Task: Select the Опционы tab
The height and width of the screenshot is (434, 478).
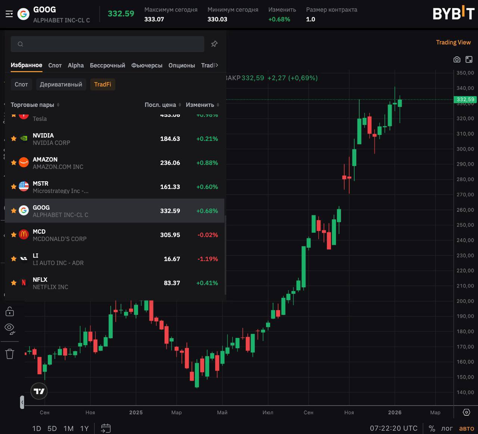Action: click(x=181, y=65)
